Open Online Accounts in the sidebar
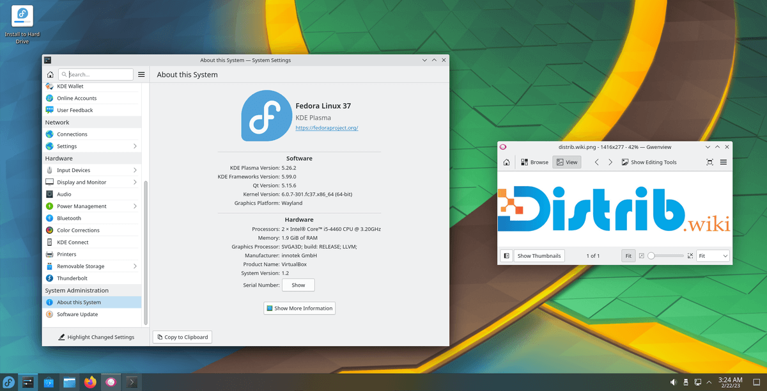767x391 pixels. point(92,98)
